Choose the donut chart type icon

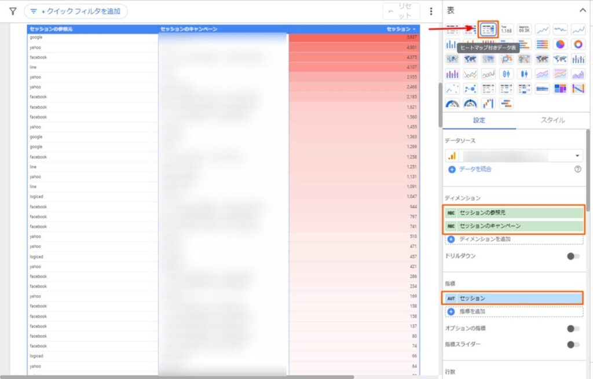pyautogui.click(x=578, y=45)
